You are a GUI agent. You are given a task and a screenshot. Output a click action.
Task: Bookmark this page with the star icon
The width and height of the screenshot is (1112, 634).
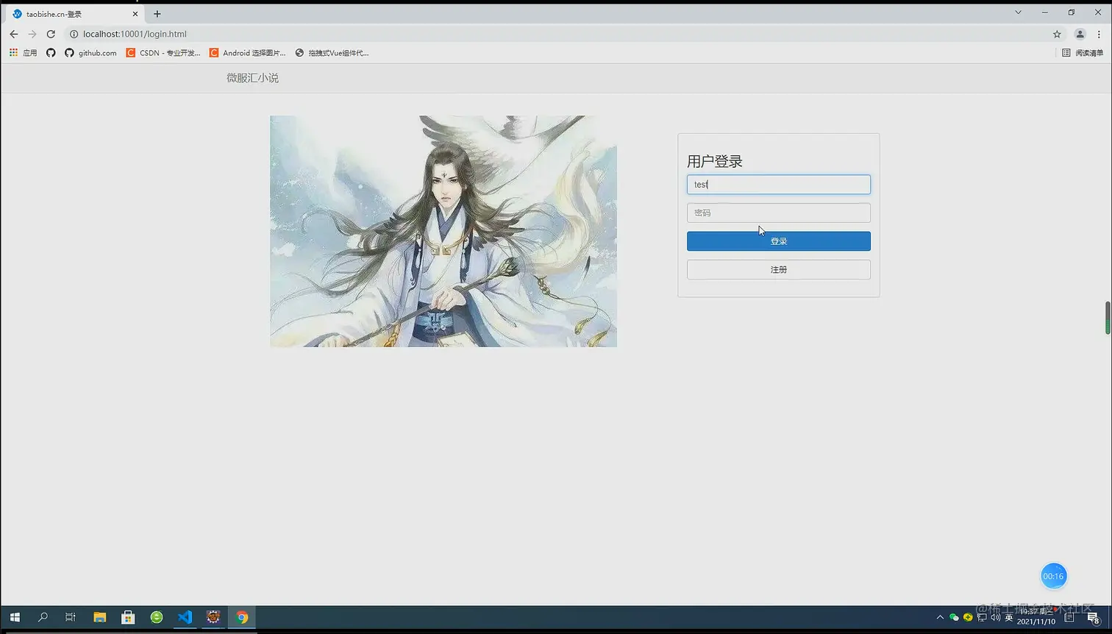pyautogui.click(x=1057, y=34)
